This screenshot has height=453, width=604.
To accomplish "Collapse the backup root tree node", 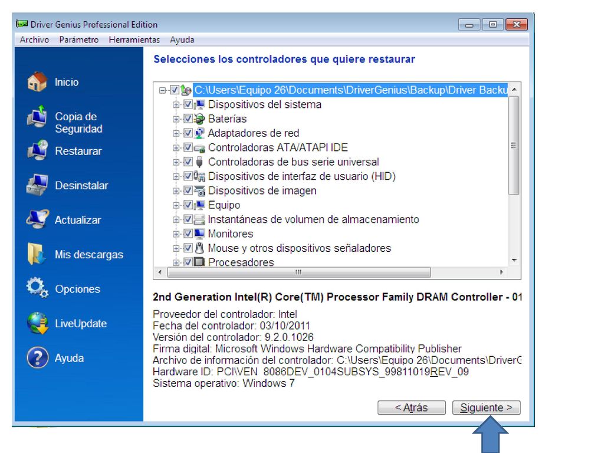I will (163, 90).
